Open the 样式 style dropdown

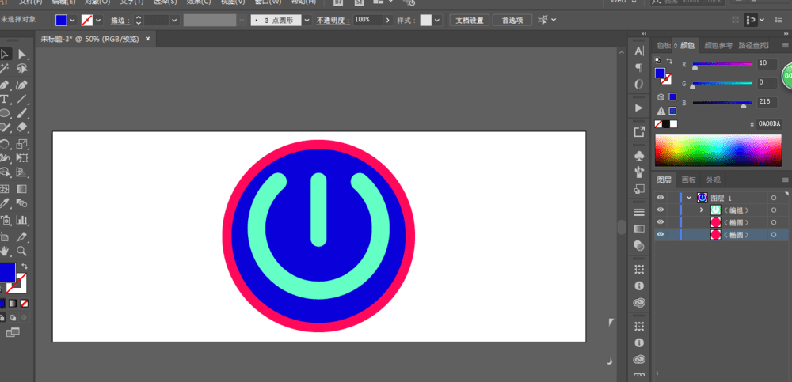pos(437,21)
